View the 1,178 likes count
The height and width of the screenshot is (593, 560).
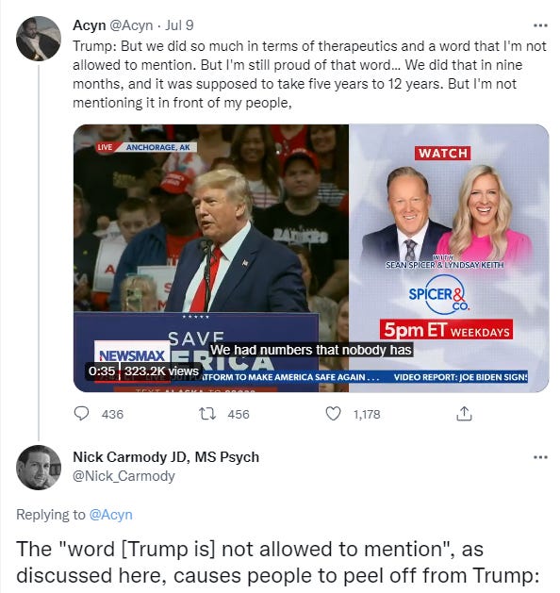coord(367,414)
